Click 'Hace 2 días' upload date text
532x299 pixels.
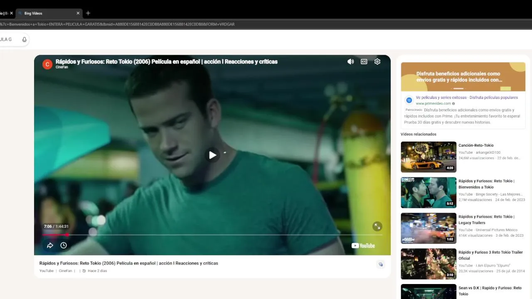(97, 271)
